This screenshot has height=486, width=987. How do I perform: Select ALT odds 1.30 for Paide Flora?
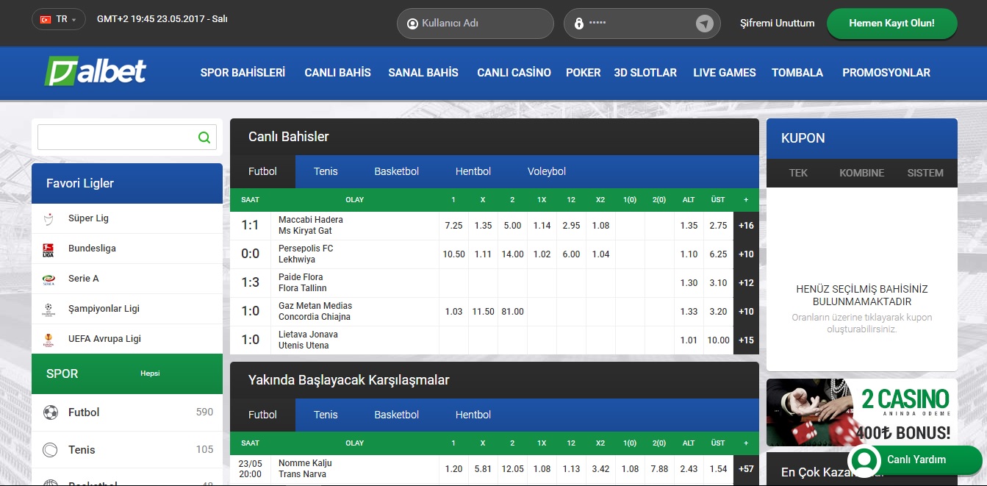[689, 283]
